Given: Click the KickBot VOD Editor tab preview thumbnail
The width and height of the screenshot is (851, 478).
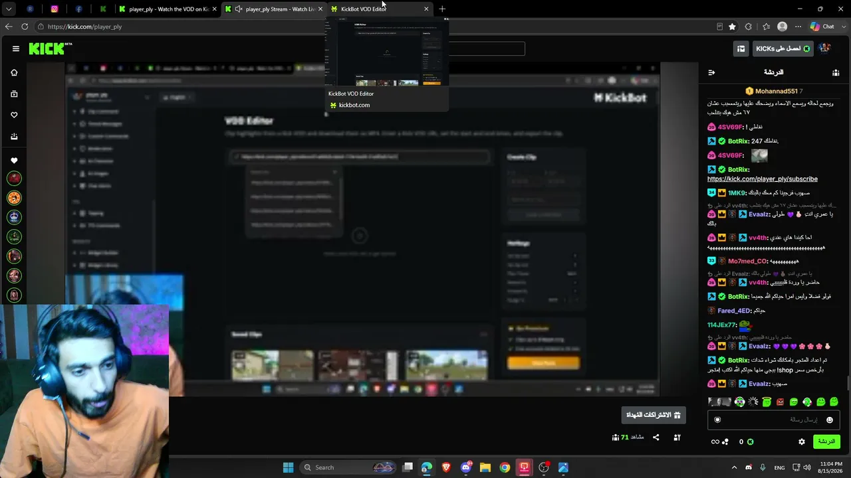Looking at the screenshot, I should 386,52.
